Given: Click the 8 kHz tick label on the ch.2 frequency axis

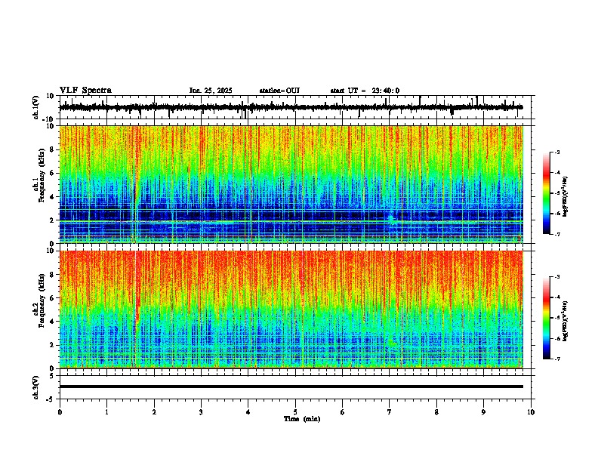Looking at the screenshot, I should (53, 275).
